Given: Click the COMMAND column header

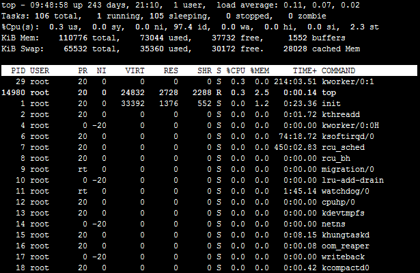Looking at the screenshot, I should pyautogui.click(x=338, y=70).
